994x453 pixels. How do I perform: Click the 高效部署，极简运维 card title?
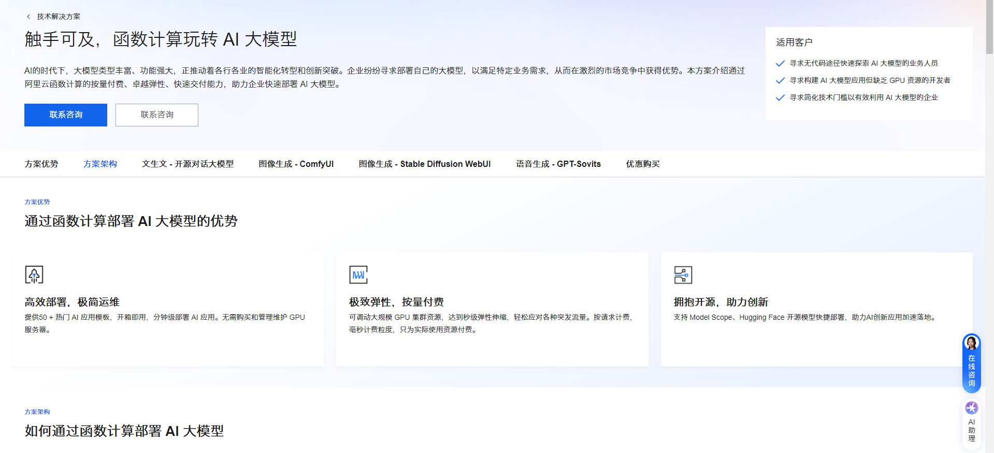[72, 302]
